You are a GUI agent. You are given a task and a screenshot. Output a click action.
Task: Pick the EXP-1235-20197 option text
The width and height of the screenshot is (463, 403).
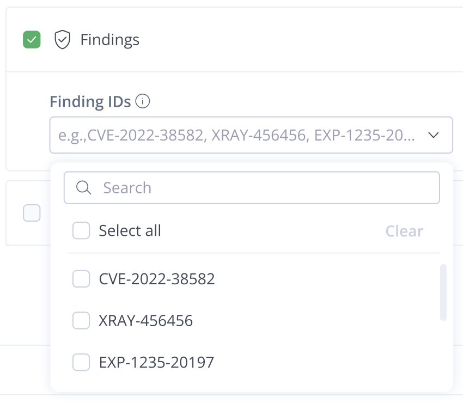point(156,362)
